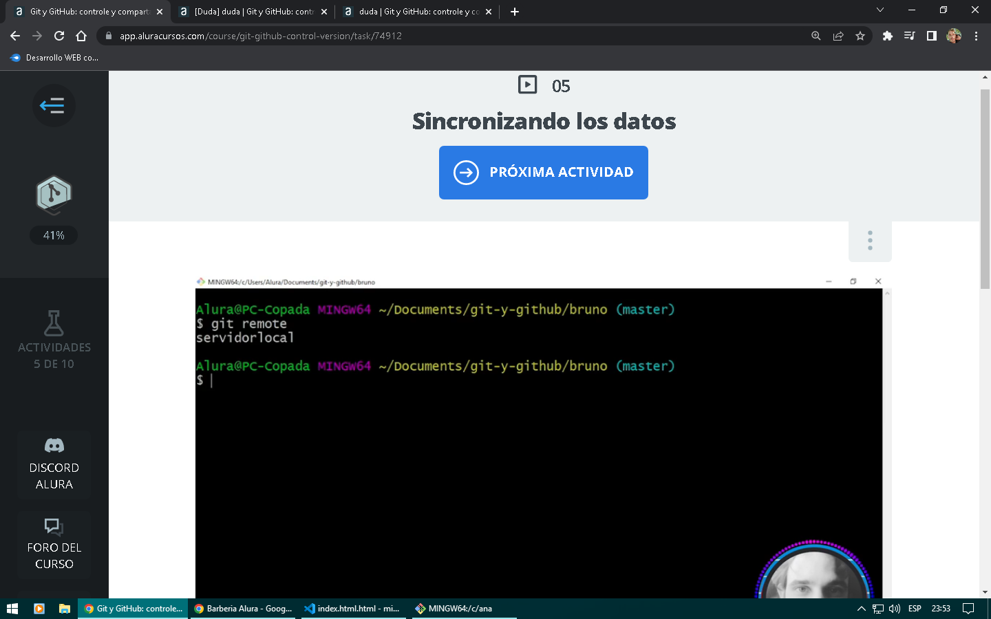Open the Git course badge icon

54,195
